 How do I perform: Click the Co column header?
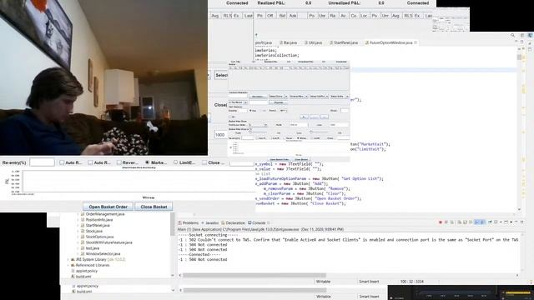point(354,16)
